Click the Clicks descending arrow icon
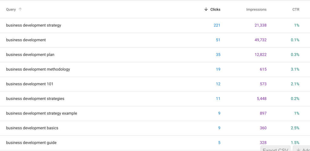The width and height of the screenshot is (310, 151). [x=206, y=9]
